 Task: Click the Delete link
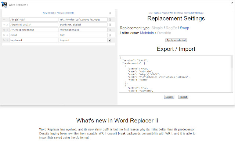(x=70, y=13)
